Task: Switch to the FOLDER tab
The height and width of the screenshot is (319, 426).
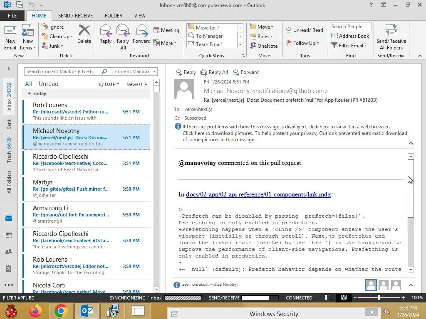Action: coord(114,15)
